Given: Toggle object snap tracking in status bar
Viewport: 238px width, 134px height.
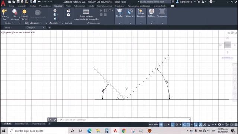Looking at the screenshot, I should [184, 125].
